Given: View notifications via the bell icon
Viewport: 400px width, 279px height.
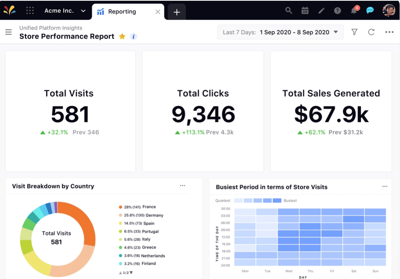Looking at the screenshot, I should tap(353, 10).
